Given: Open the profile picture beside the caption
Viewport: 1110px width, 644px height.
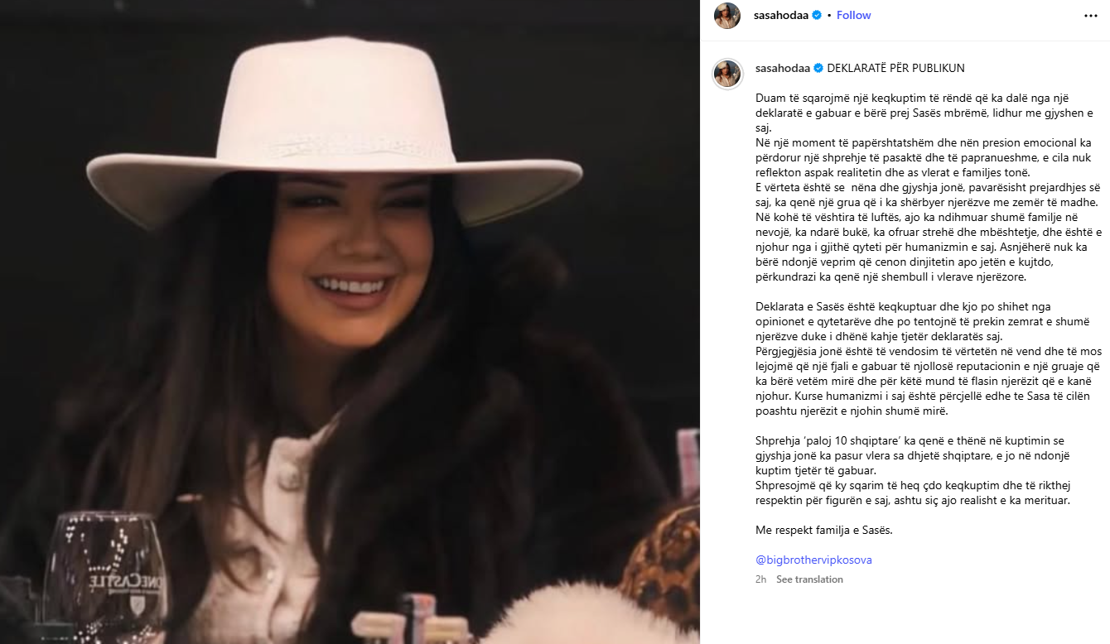Looking at the screenshot, I should (x=727, y=74).
